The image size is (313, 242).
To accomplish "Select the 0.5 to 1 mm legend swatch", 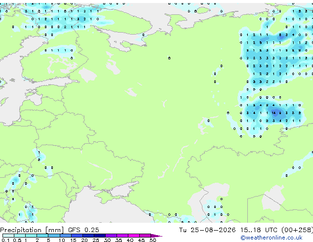I will click(x=20, y=236).
